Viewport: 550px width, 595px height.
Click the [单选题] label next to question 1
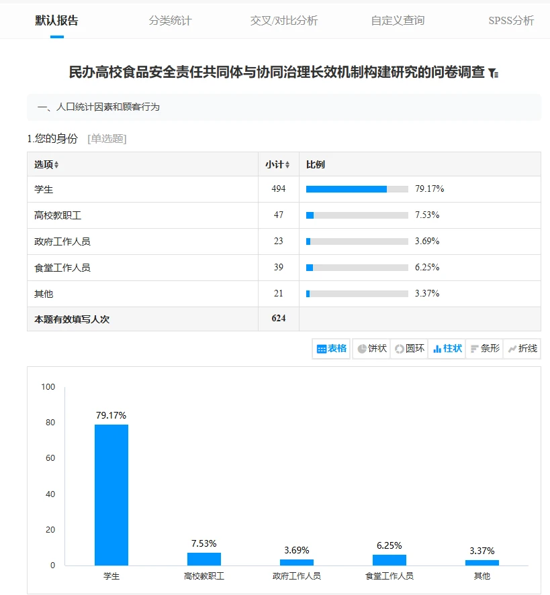(109, 139)
